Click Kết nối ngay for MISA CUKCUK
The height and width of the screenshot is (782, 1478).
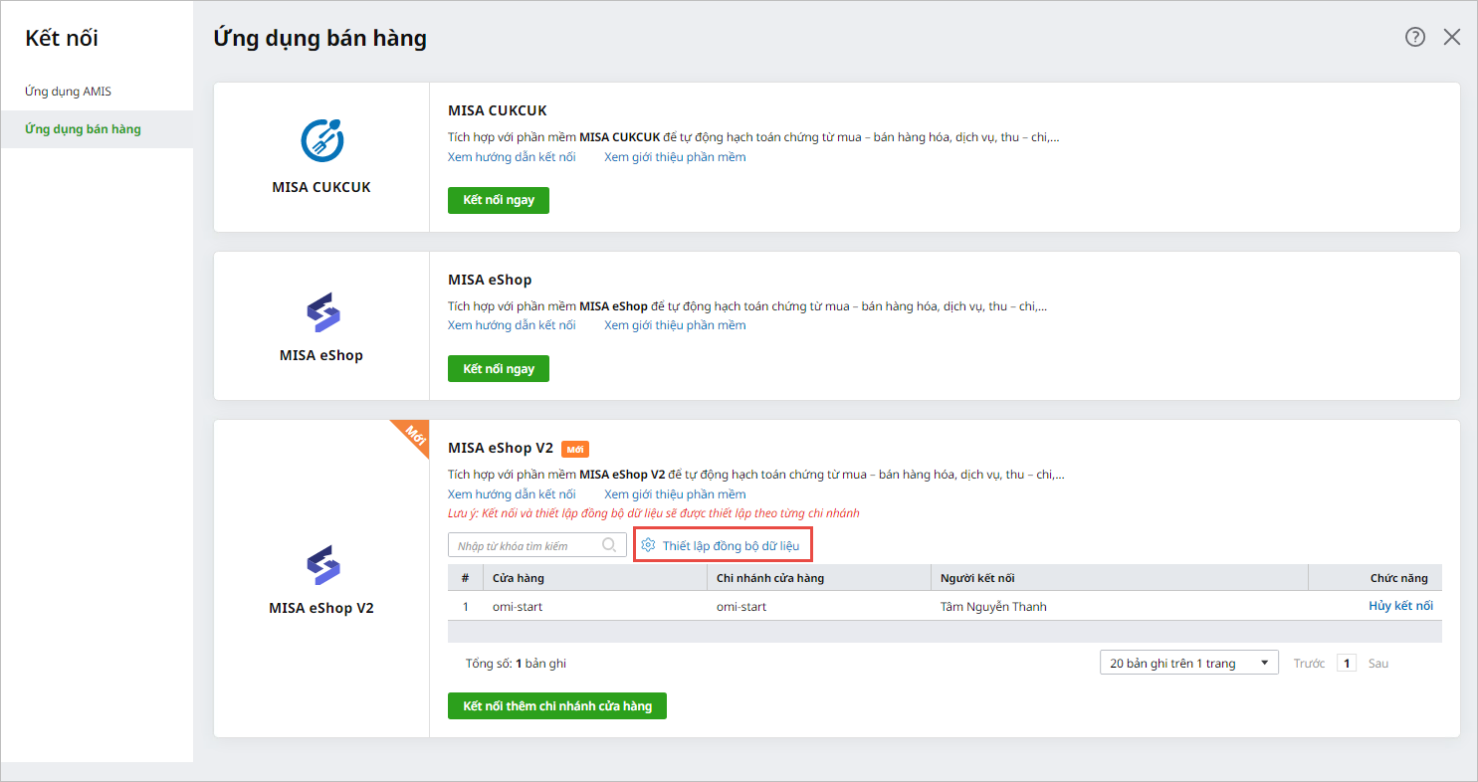click(499, 200)
